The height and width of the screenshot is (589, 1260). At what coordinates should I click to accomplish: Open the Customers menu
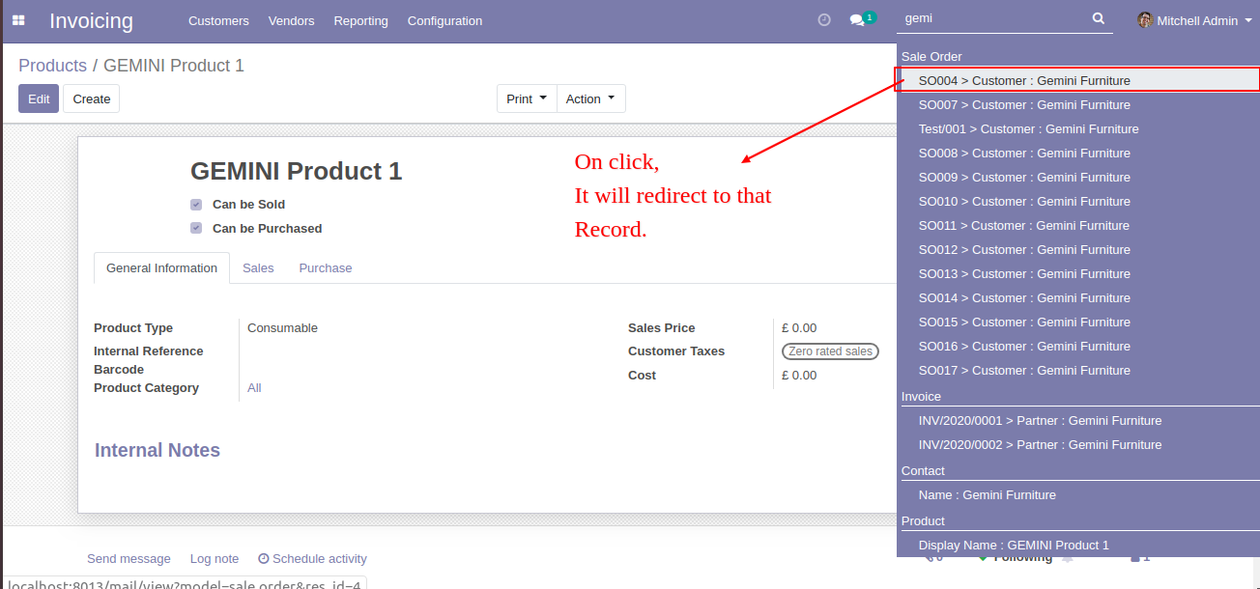pos(218,20)
